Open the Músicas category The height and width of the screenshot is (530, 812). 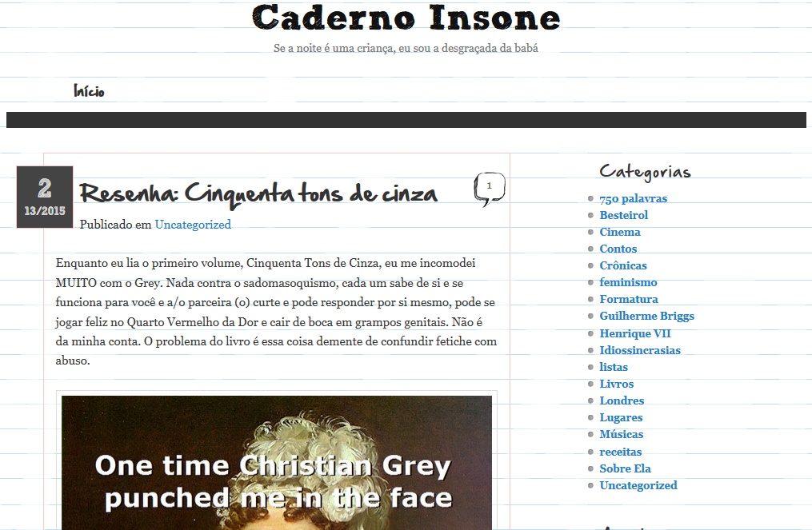click(x=622, y=434)
